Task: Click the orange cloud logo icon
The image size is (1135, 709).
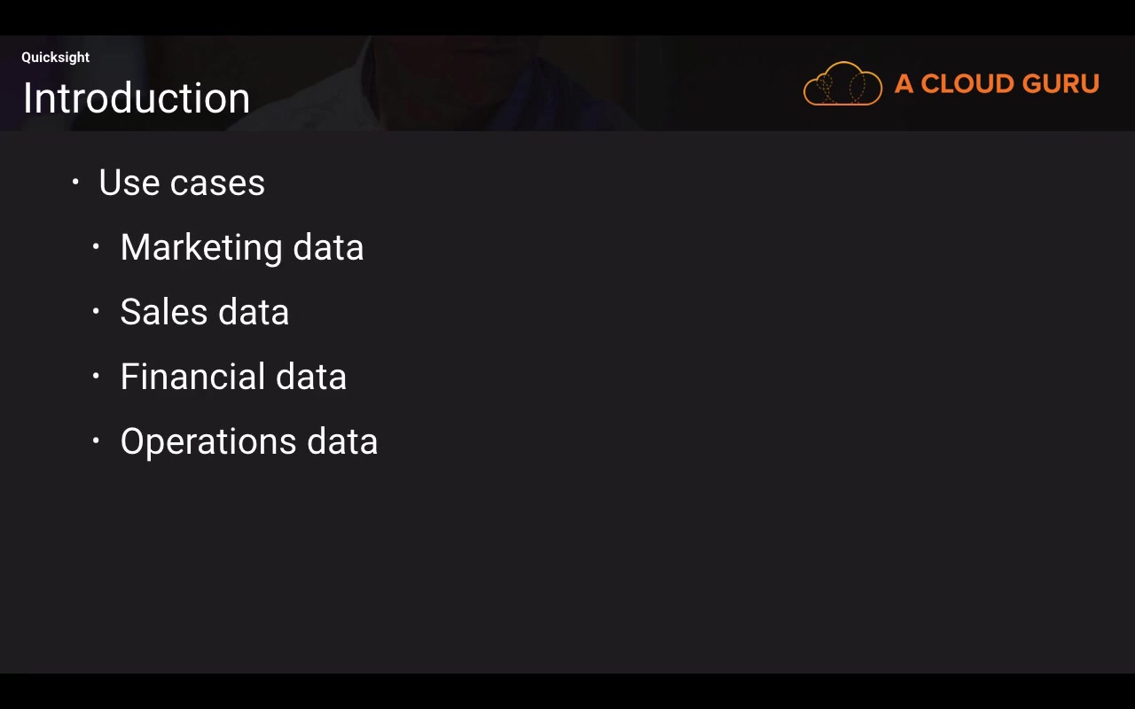Action: click(x=842, y=84)
